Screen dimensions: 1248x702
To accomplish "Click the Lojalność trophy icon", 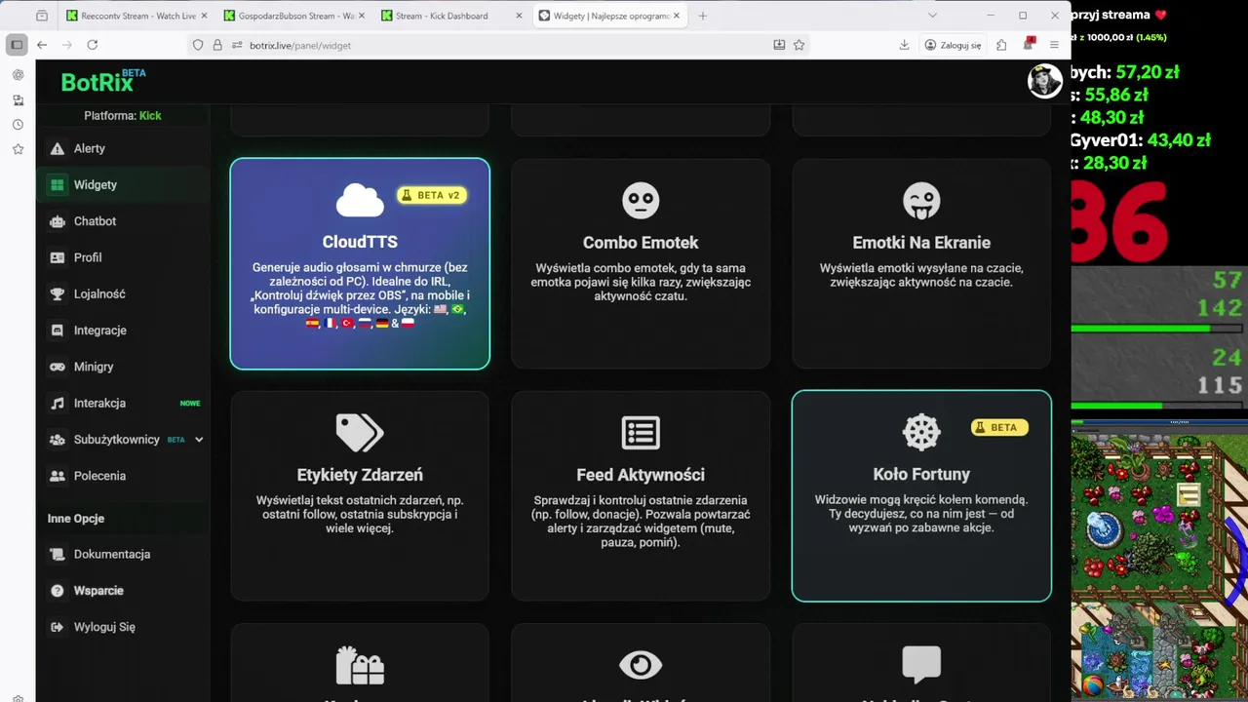I will coord(57,293).
